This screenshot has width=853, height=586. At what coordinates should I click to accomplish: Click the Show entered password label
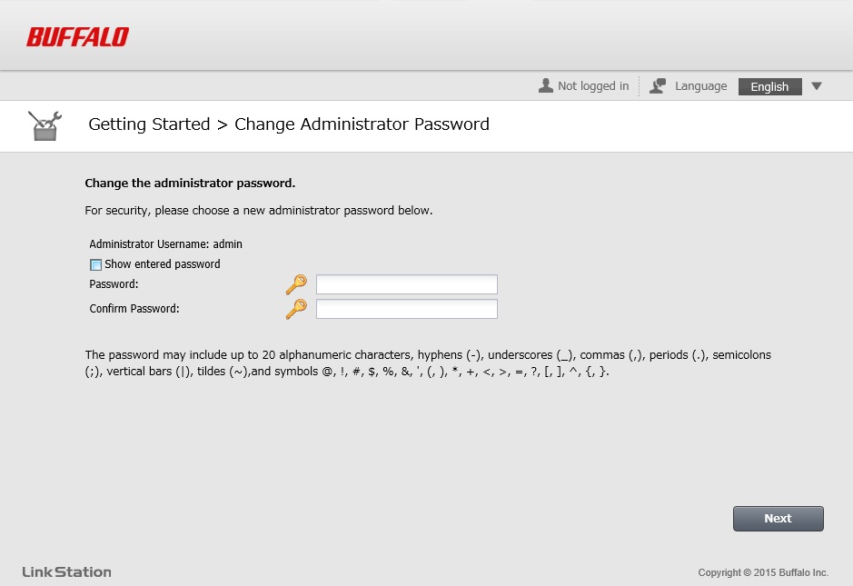[163, 264]
